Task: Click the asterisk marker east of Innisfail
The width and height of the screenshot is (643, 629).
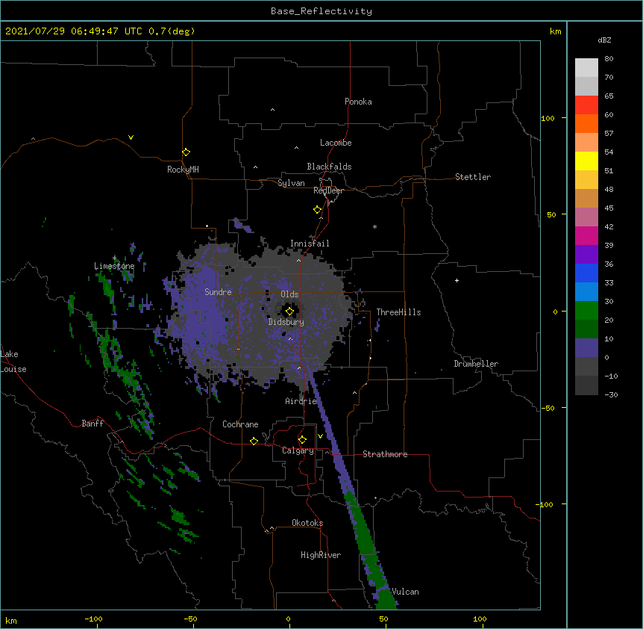Action: (x=374, y=226)
